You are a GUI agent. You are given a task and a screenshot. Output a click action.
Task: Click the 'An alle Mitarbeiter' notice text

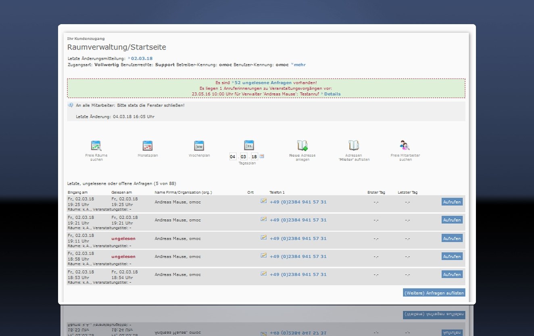[x=130, y=105]
